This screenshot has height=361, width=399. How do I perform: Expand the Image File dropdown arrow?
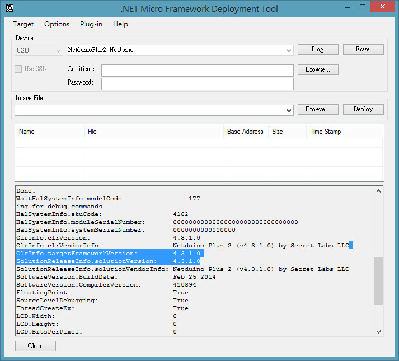[x=289, y=110]
